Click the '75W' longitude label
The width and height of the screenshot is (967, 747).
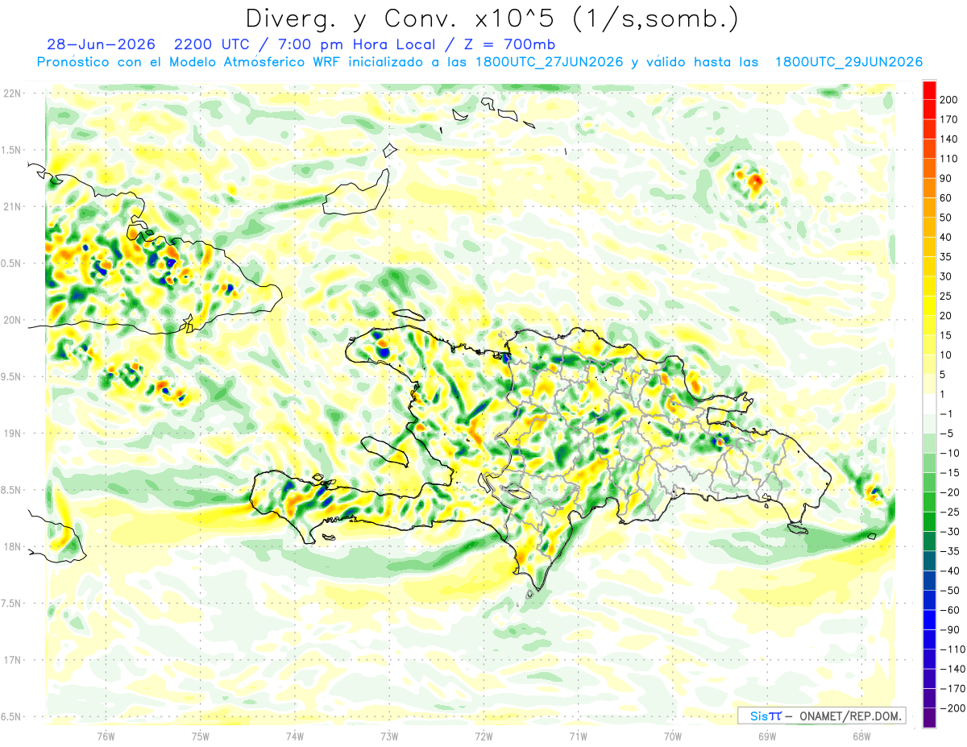[201, 737]
